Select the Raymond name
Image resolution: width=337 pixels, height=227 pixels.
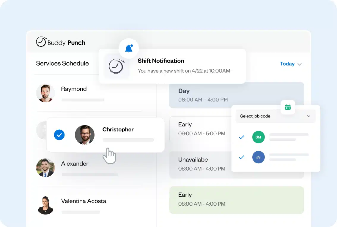74,89
